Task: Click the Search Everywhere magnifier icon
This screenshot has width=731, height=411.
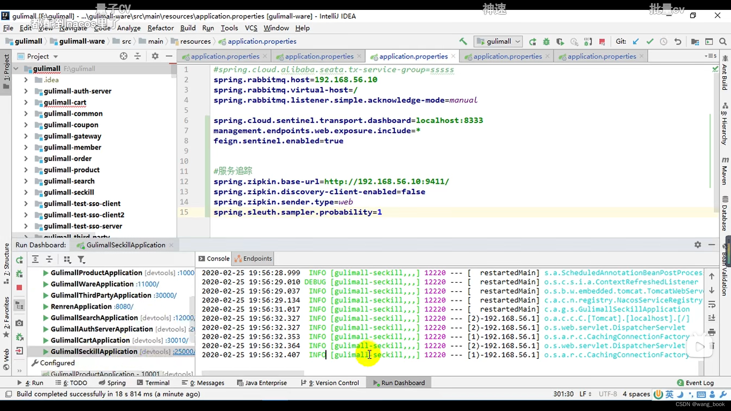Action: [723, 41]
